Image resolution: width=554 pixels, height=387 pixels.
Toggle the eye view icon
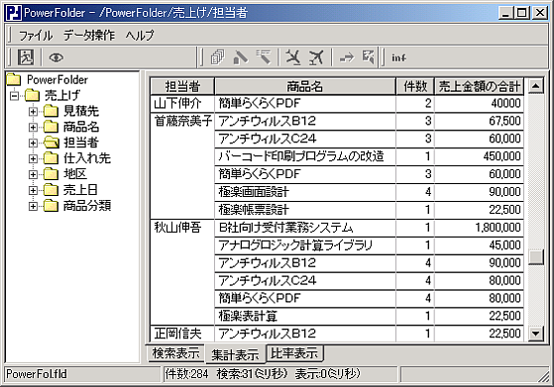click(x=55, y=57)
